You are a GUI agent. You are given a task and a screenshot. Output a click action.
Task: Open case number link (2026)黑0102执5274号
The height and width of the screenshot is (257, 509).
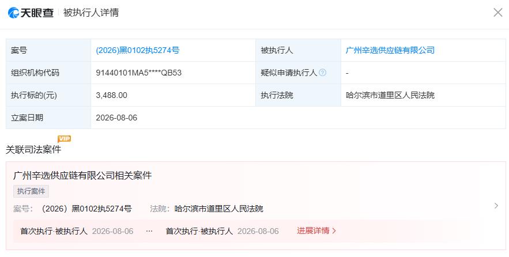click(x=138, y=50)
